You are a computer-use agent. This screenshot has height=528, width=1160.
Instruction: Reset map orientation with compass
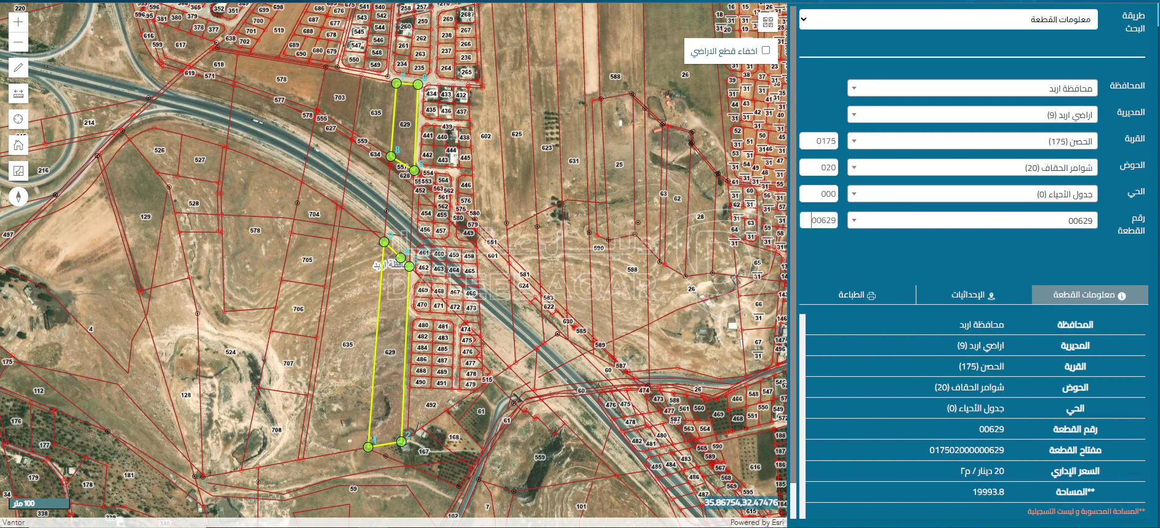(x=18, y=197)
